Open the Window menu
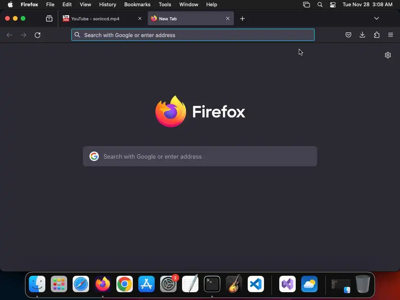 (x=189, y=5)
